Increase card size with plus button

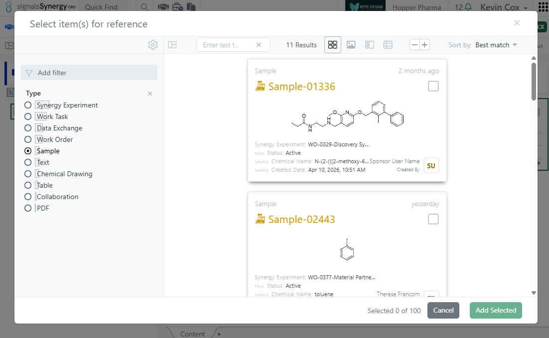[x=425, y=45]
